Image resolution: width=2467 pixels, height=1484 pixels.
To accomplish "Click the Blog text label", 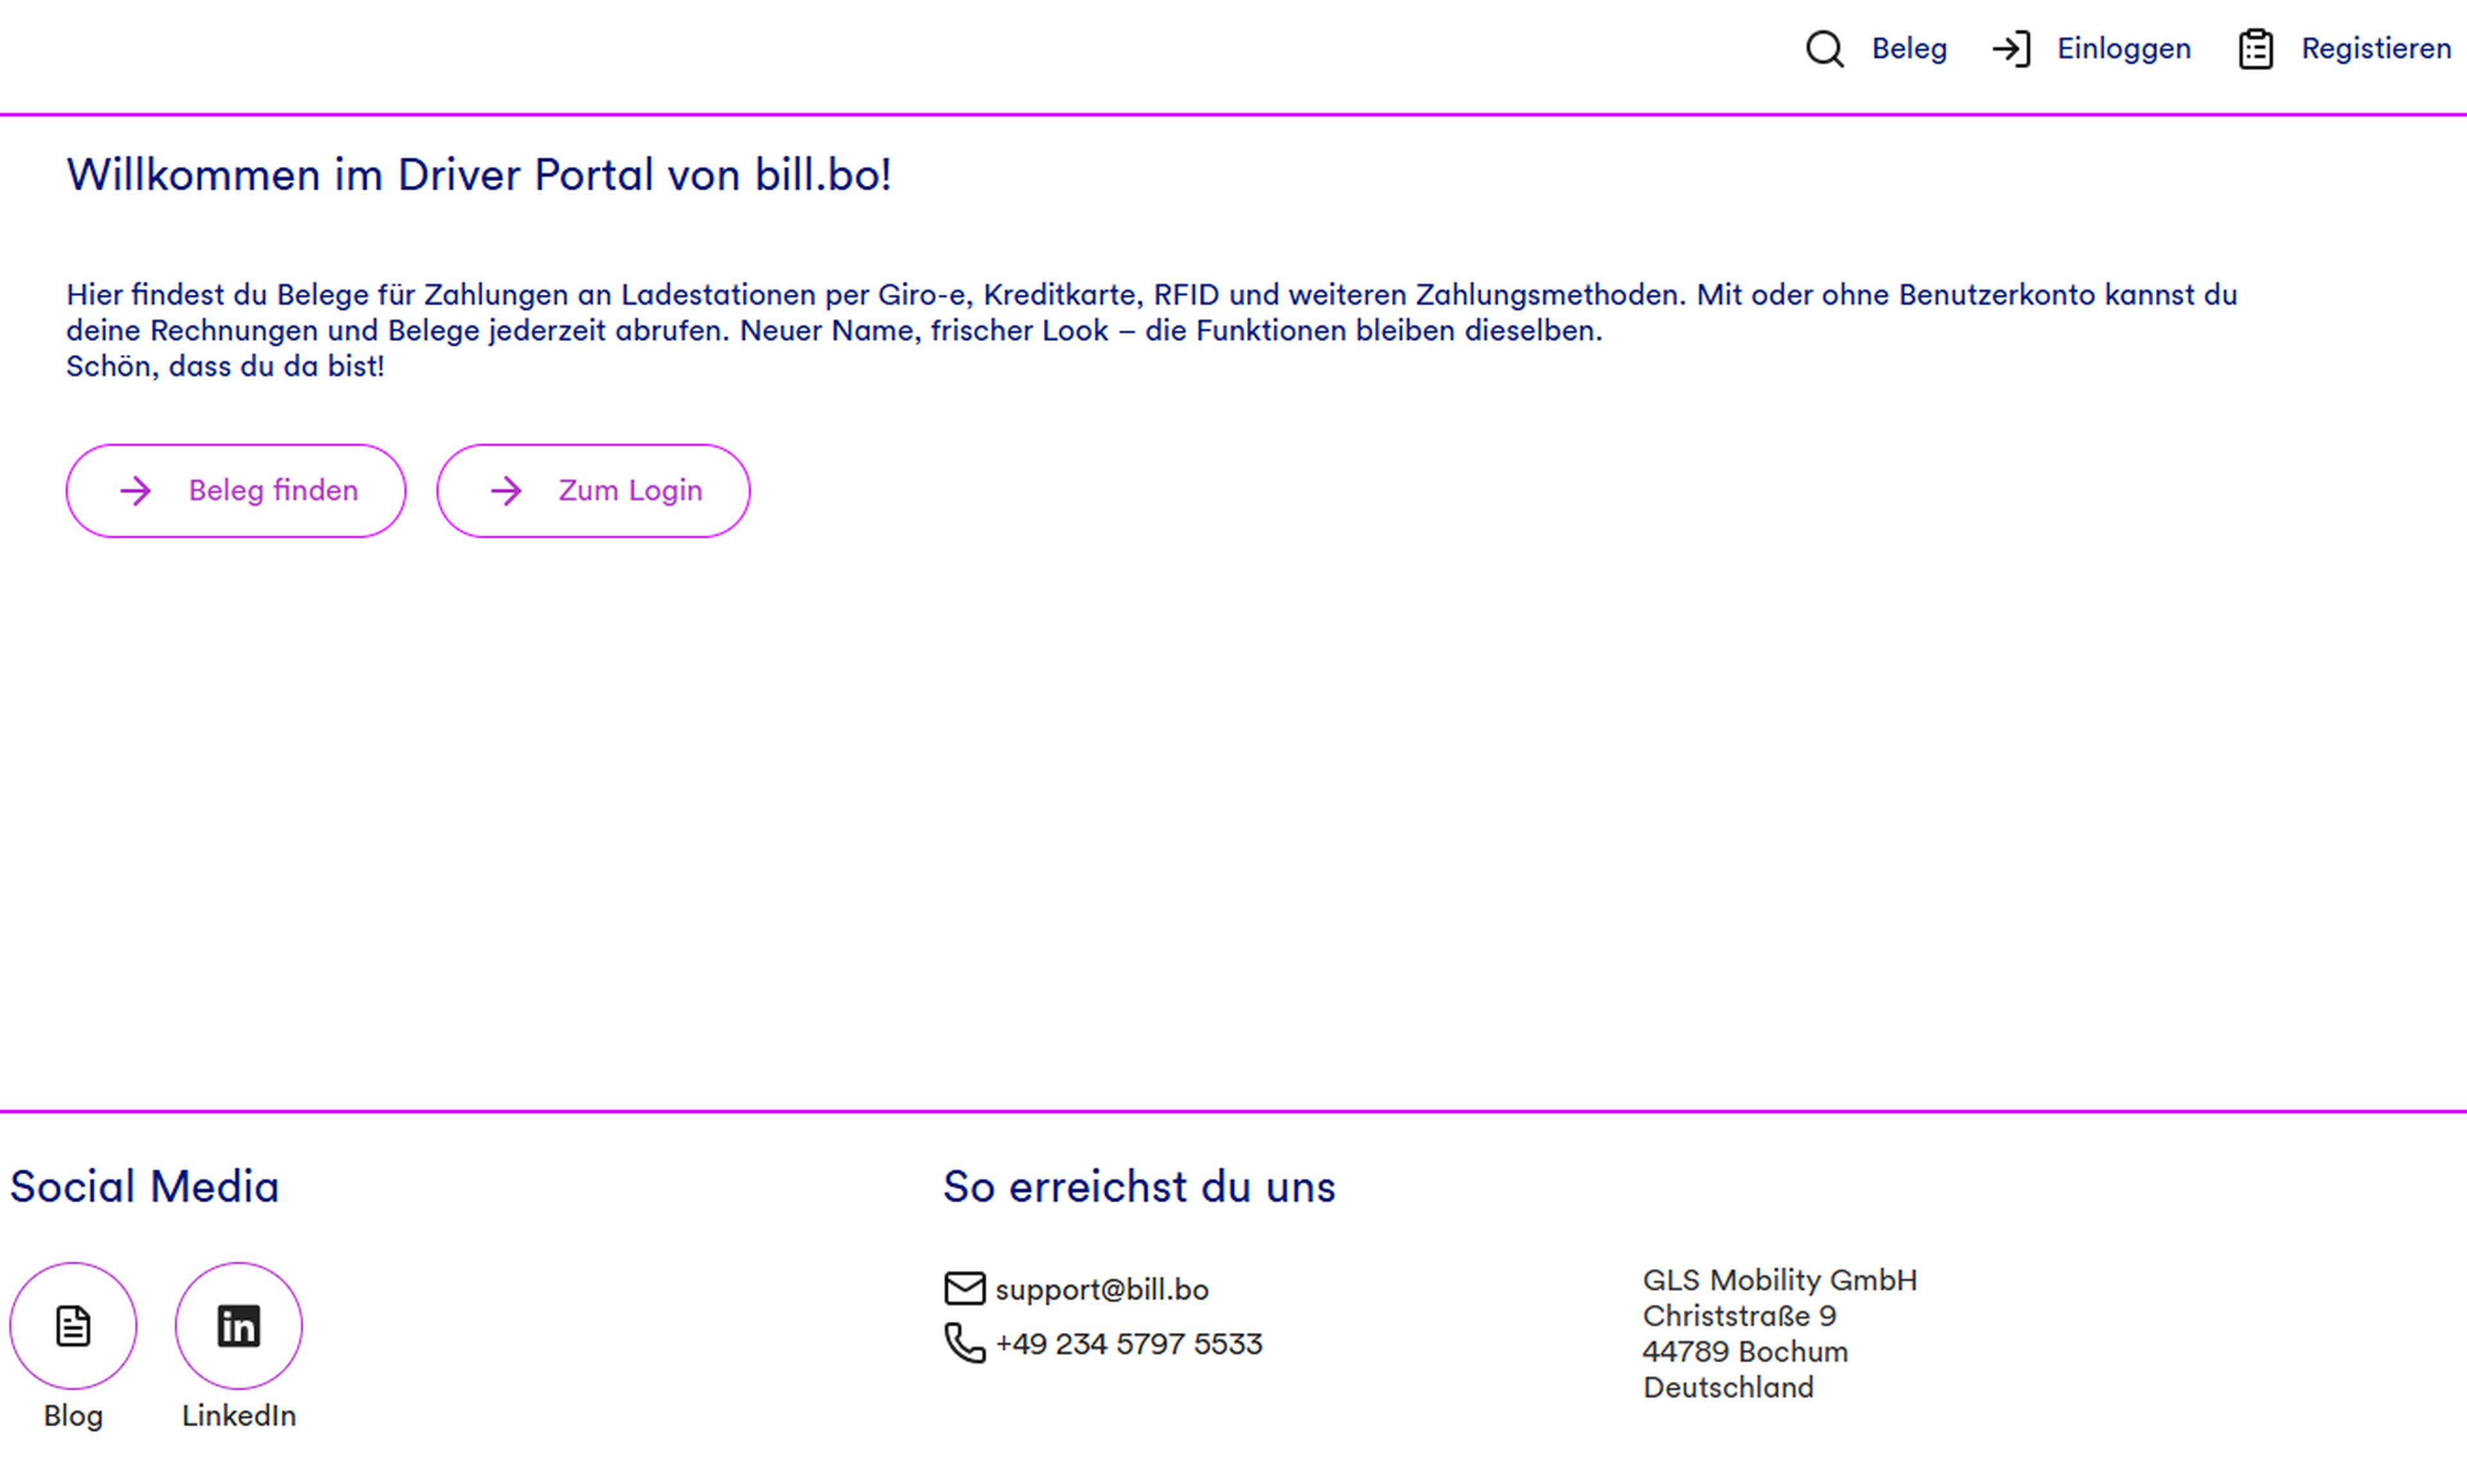I will point(73,1416).
